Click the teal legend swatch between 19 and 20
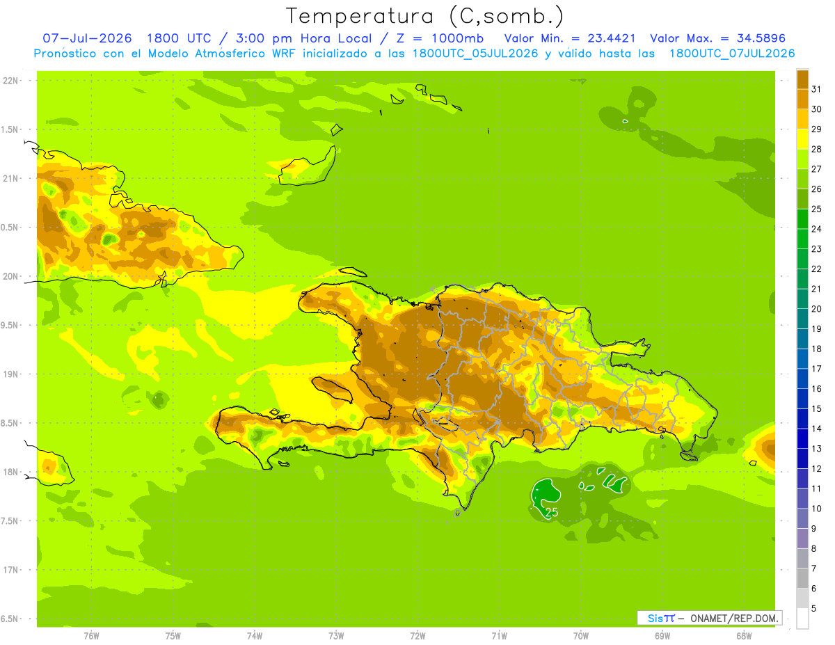The height and width of the screenshot is (645, 835). tap(802, 319)
